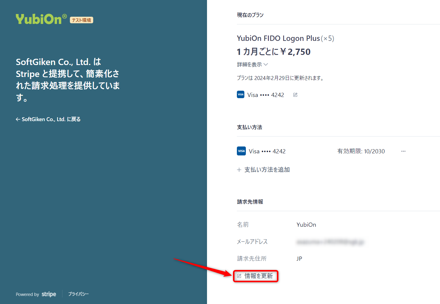Click the Visa icon under current plan

click(x=240, y=95)
